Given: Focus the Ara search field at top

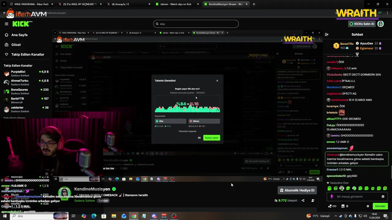Looking at the screenshot, I should click(x=196, y=24).
